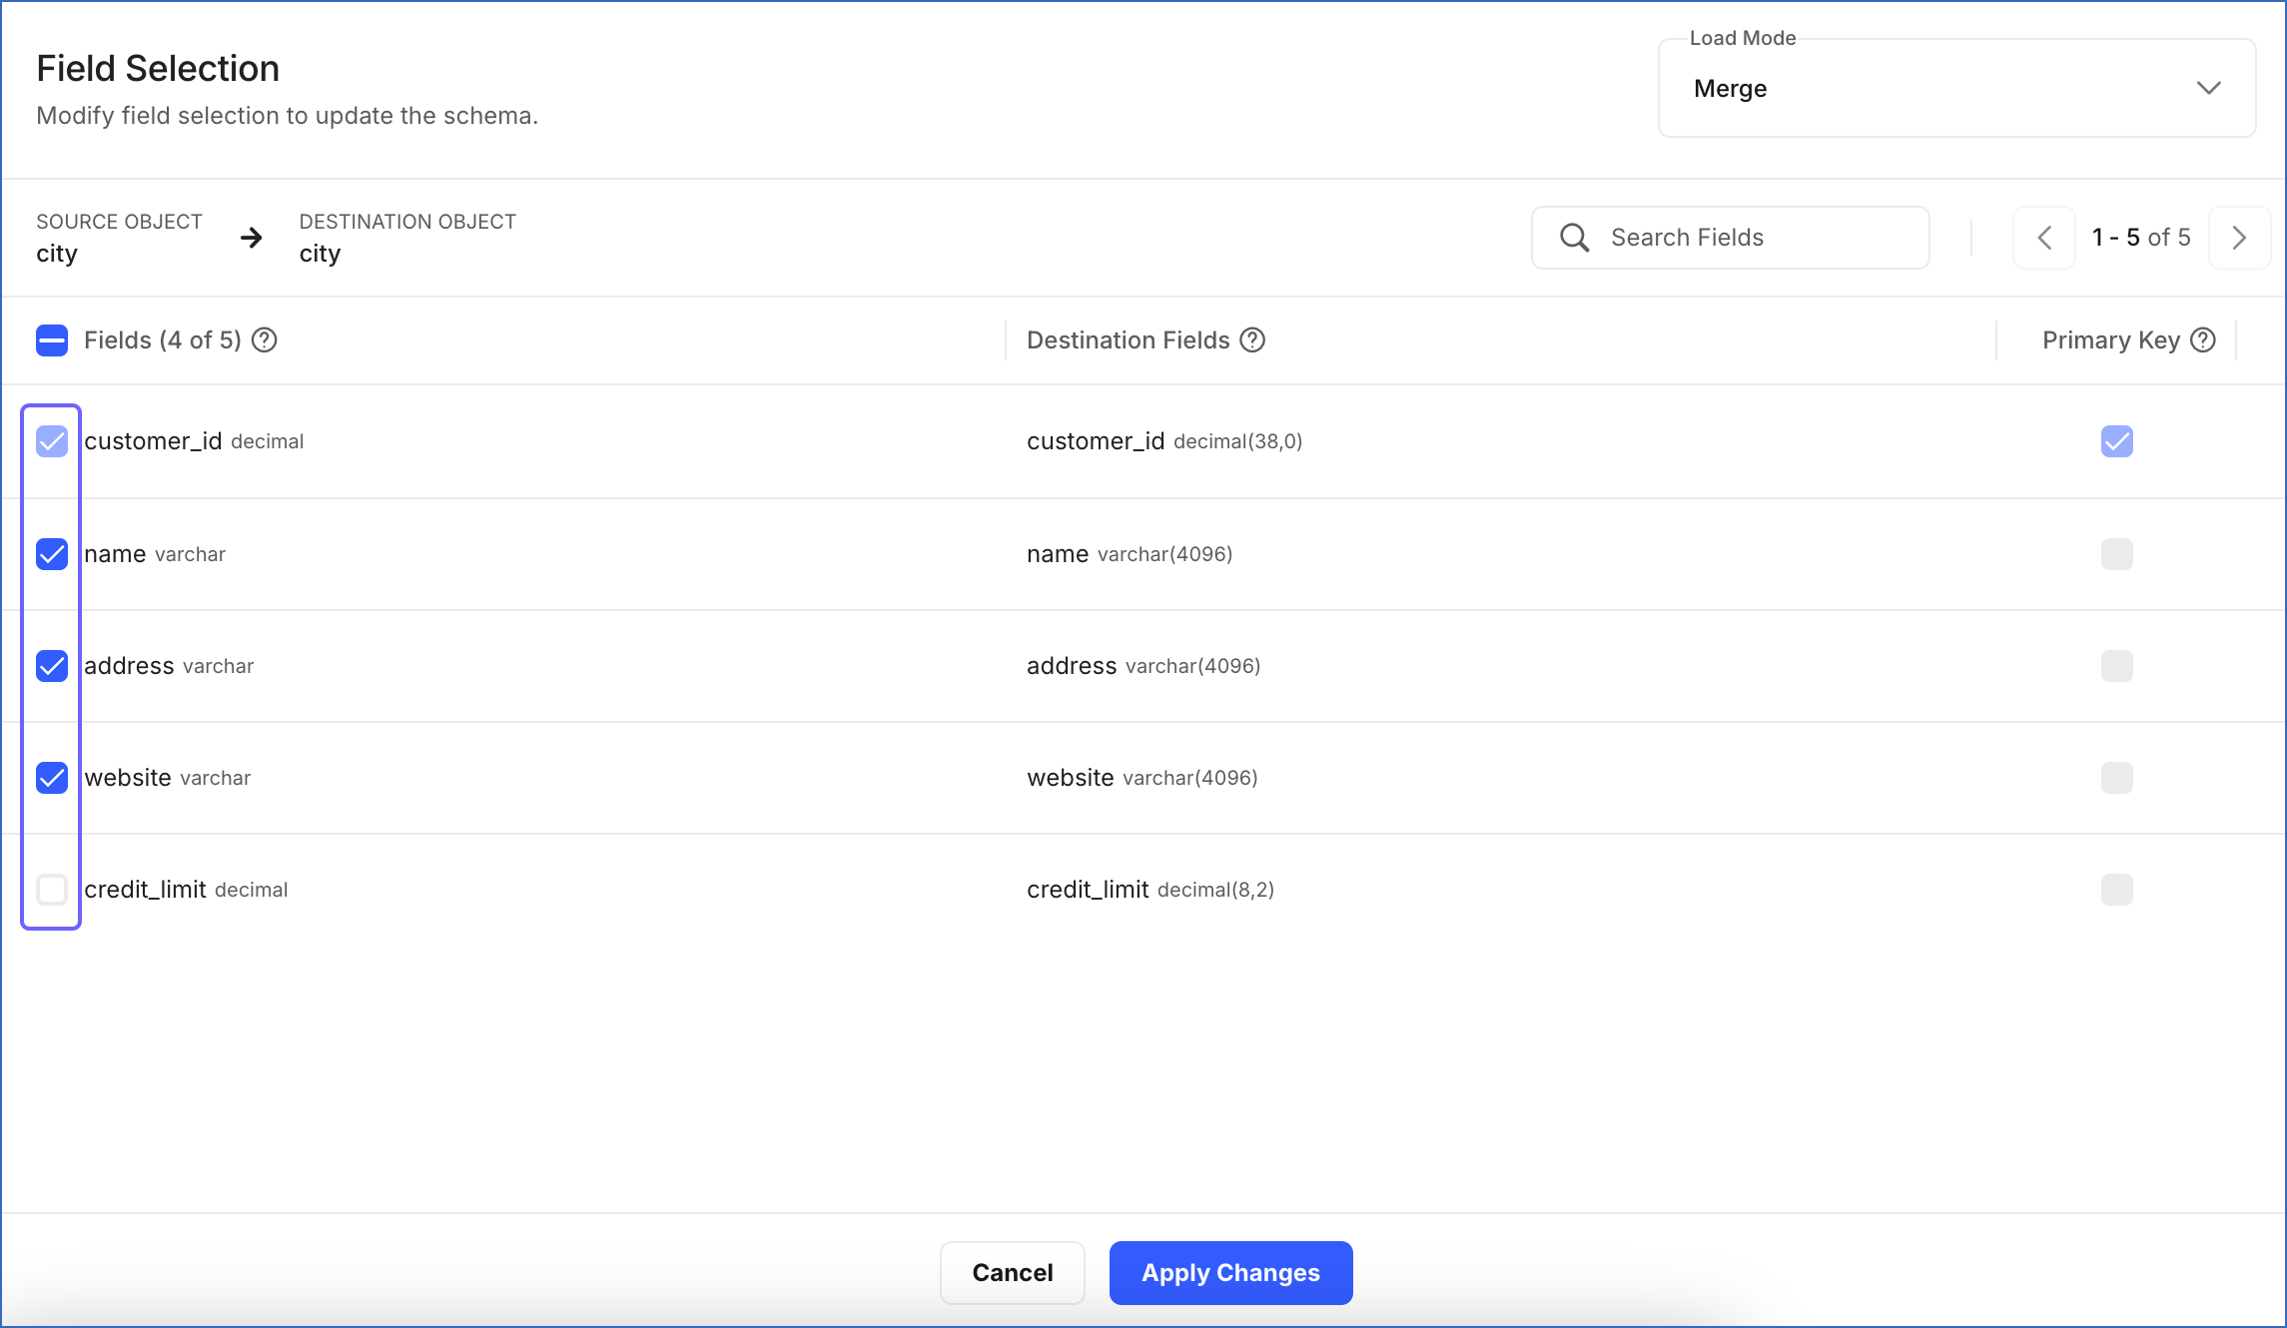Set credit_limit as primary key
The width and height of the screenshot is (2287, 1328).
[x=2116, y=890]
